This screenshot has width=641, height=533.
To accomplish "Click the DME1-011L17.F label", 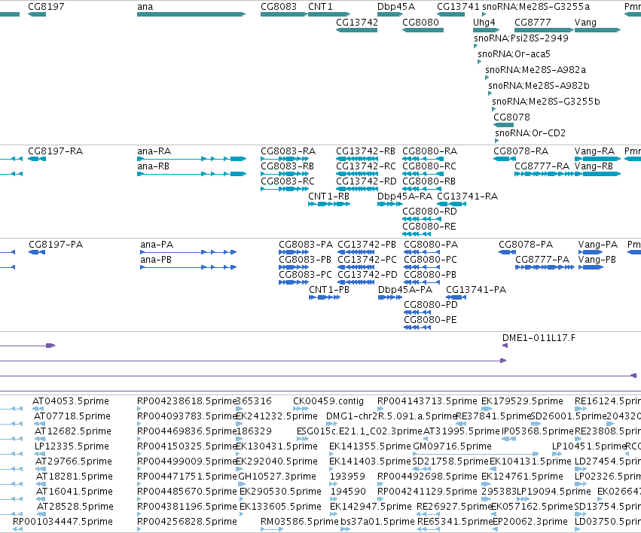I will pyautogui.click(x=539, y=338).
